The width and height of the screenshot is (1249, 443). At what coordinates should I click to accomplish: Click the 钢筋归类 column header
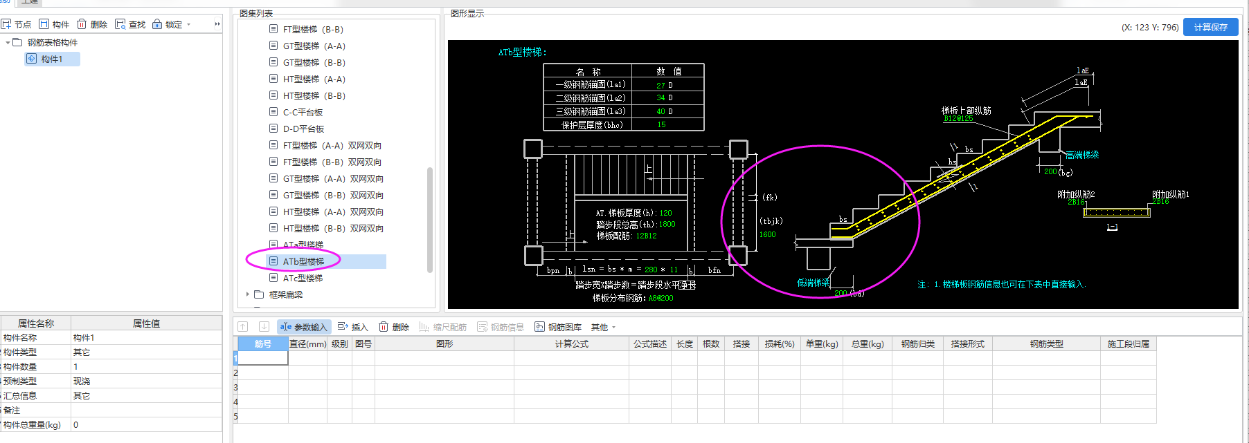pyautogui.click(x=917, y=343)
